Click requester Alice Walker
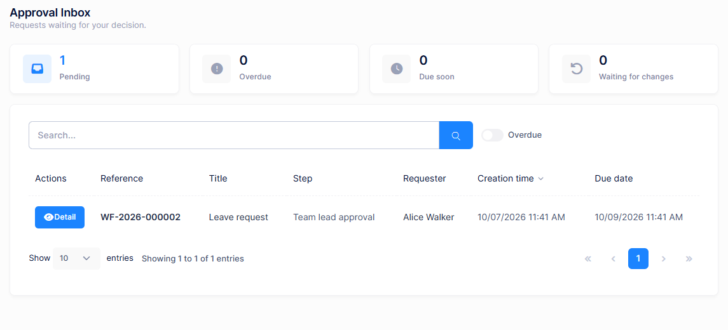The image size is (728, 330). point(429,217)
